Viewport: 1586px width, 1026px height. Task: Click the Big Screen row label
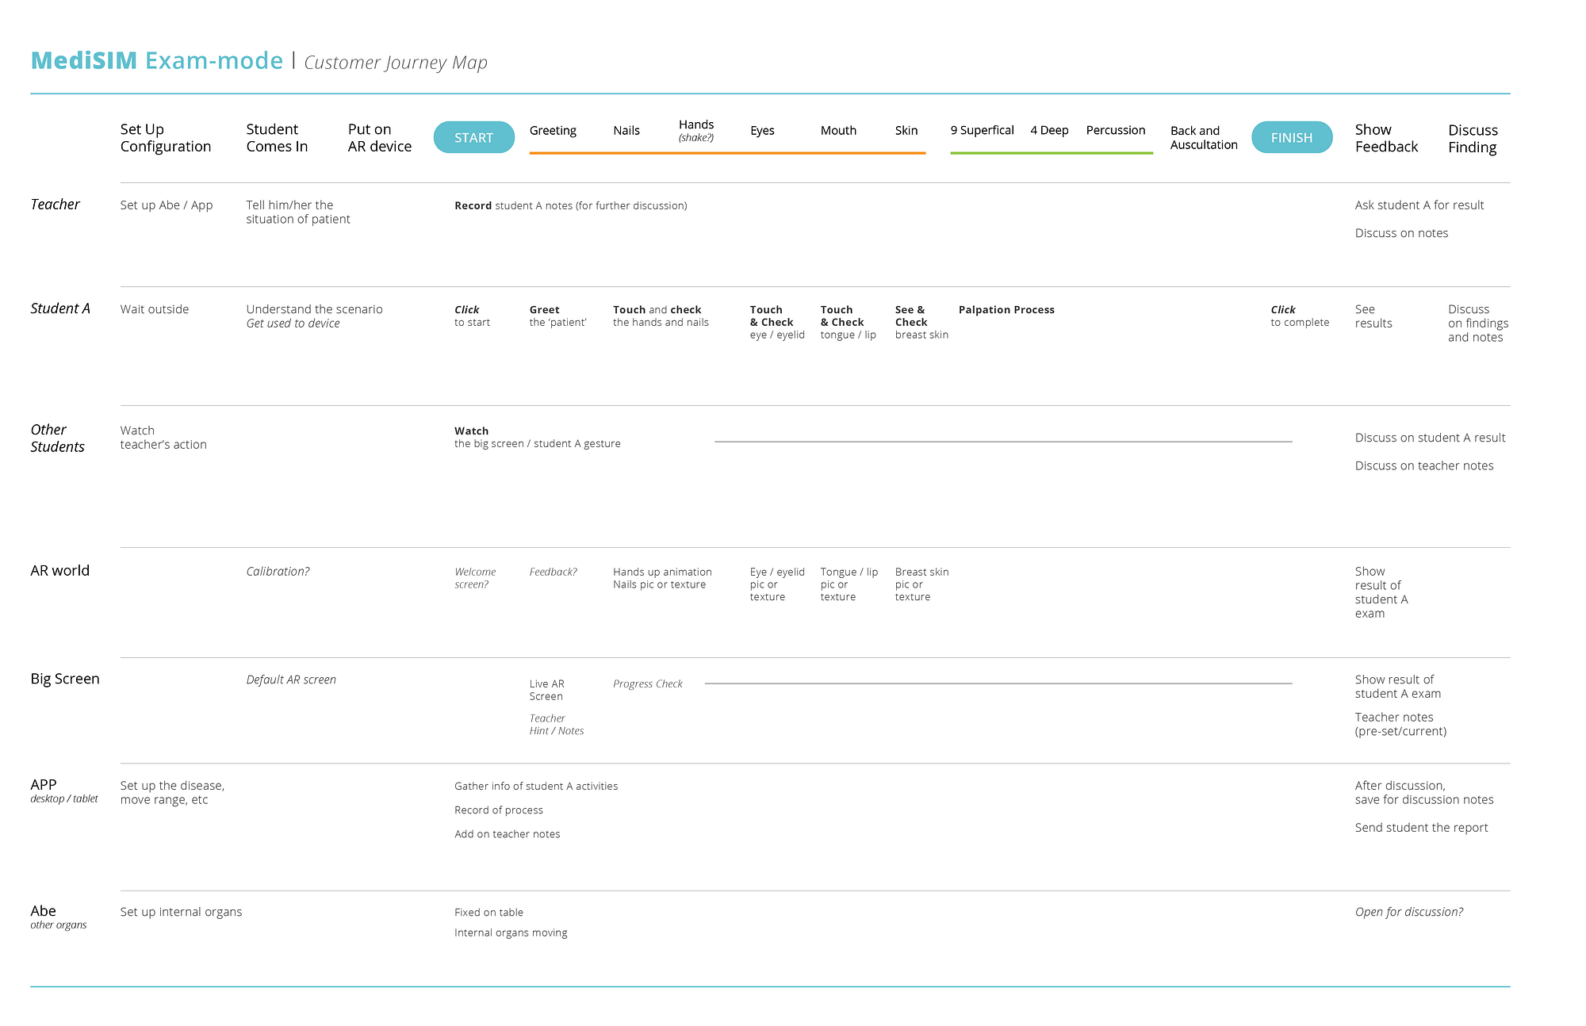[x=64, y=679]
